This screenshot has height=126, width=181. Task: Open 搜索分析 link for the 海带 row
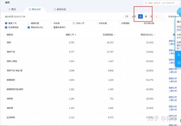[x=173, y=41]
